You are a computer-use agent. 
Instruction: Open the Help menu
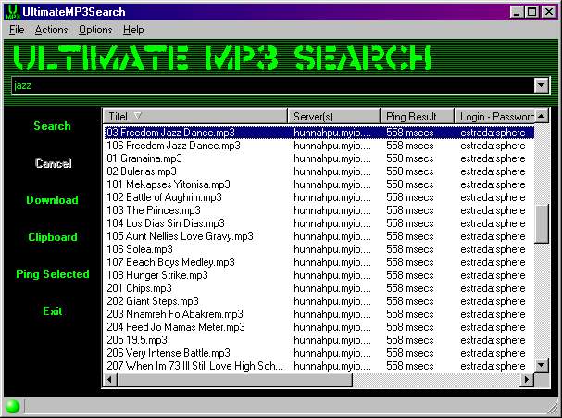coord(133,30)
